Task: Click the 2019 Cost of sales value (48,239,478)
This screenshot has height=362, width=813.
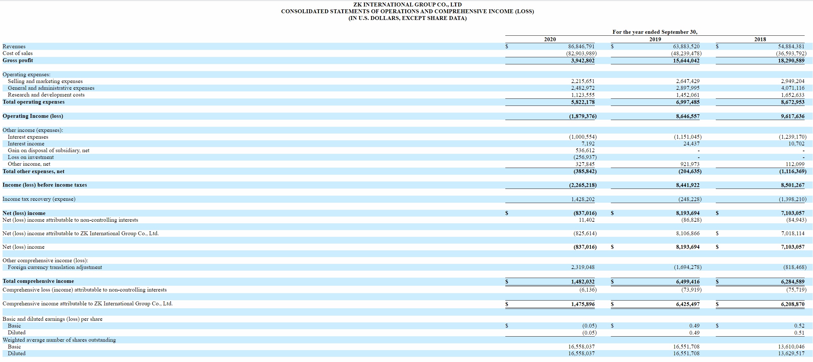Action: 686,53
